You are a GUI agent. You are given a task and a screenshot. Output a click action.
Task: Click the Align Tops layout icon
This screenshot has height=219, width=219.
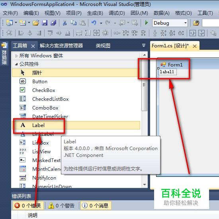[x=50, y=33]
